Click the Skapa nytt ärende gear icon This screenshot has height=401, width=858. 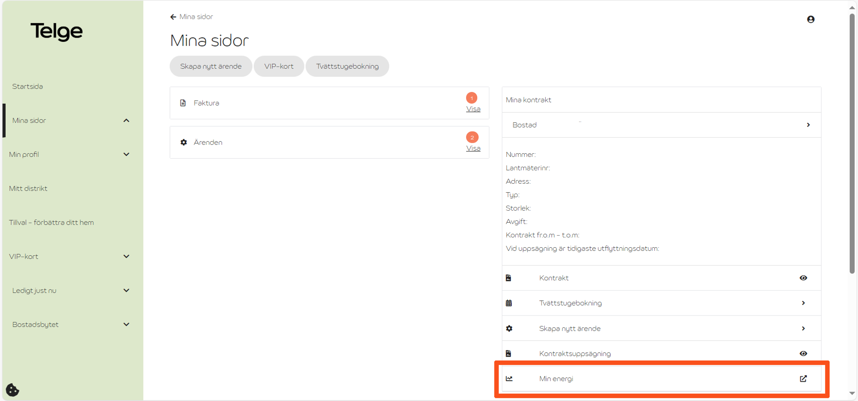click(x=509, y=328)
